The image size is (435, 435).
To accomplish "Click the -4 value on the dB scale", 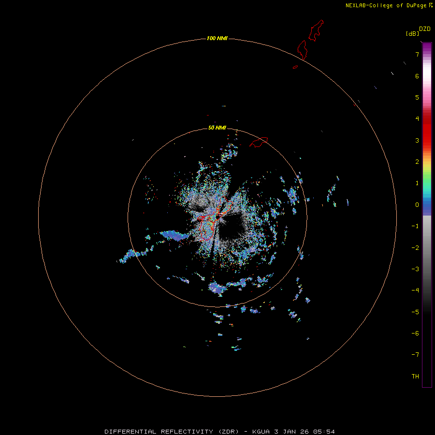I will click(x=415, y=290).
